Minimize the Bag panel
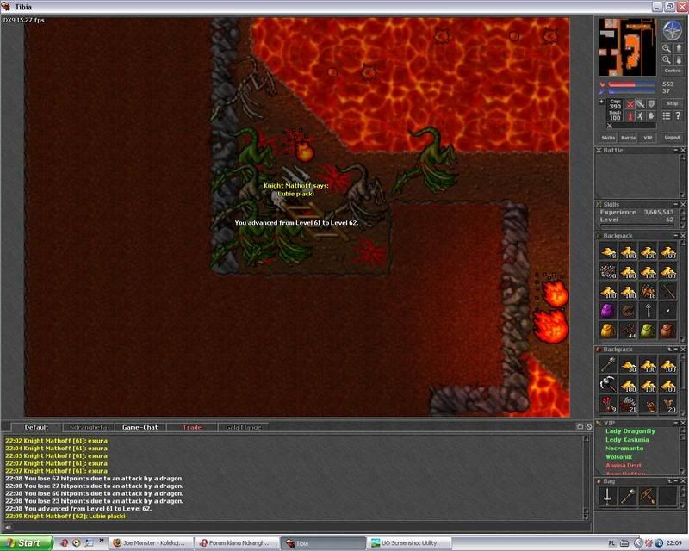The height and width of the screenshot is (551, 689). pos(676,481)
